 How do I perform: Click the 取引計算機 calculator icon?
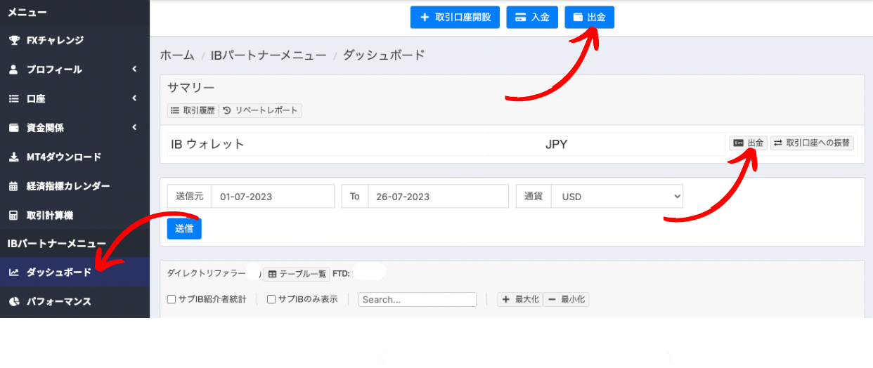pyautogui.click(x=14, y=216)
